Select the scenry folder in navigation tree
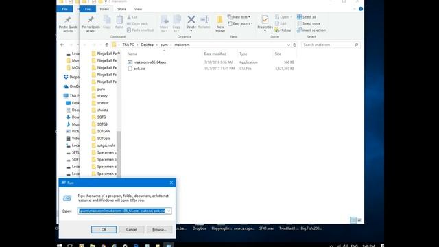 (102, 96)
